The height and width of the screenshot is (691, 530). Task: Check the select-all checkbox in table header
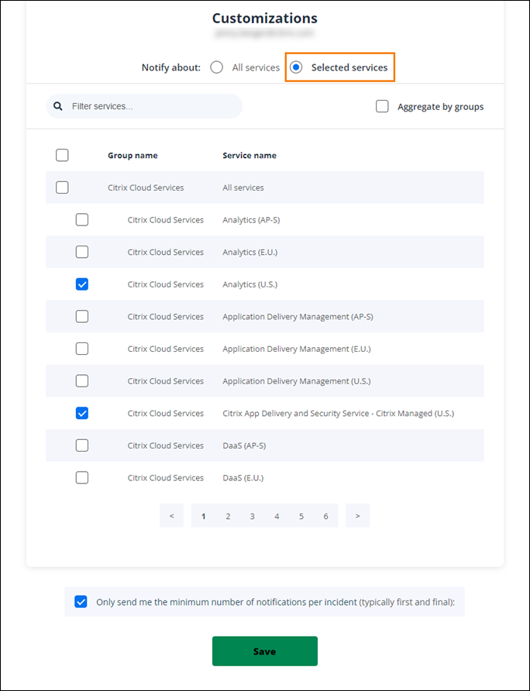[62, 155]
